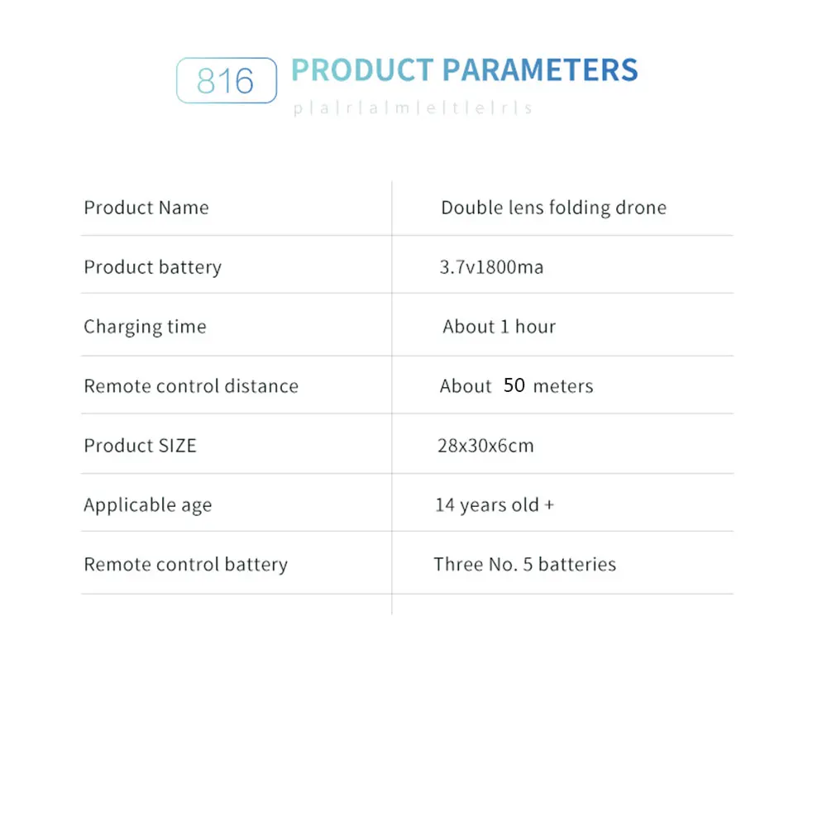The height and width of the screenshot is (827, 827).
Task: Select the Charging time label
Action: pyautogui.click(x=145, y=327)
